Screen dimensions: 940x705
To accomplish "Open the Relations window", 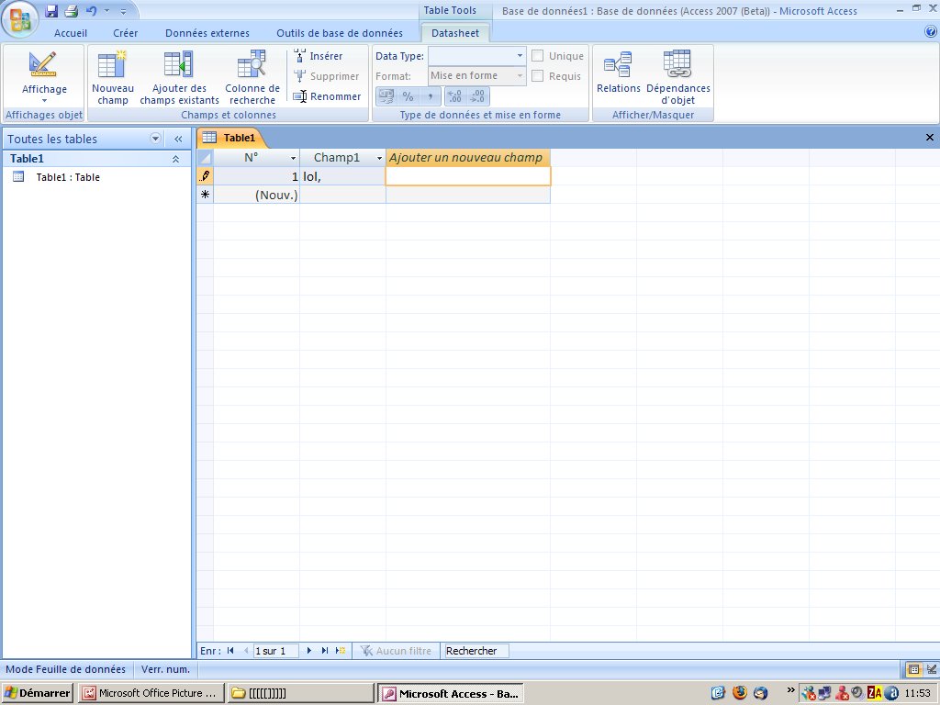I will (x=618, y=73).
